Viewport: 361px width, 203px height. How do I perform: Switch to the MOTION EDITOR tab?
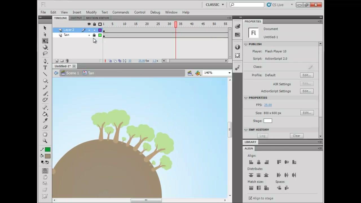tap(98, 18)
